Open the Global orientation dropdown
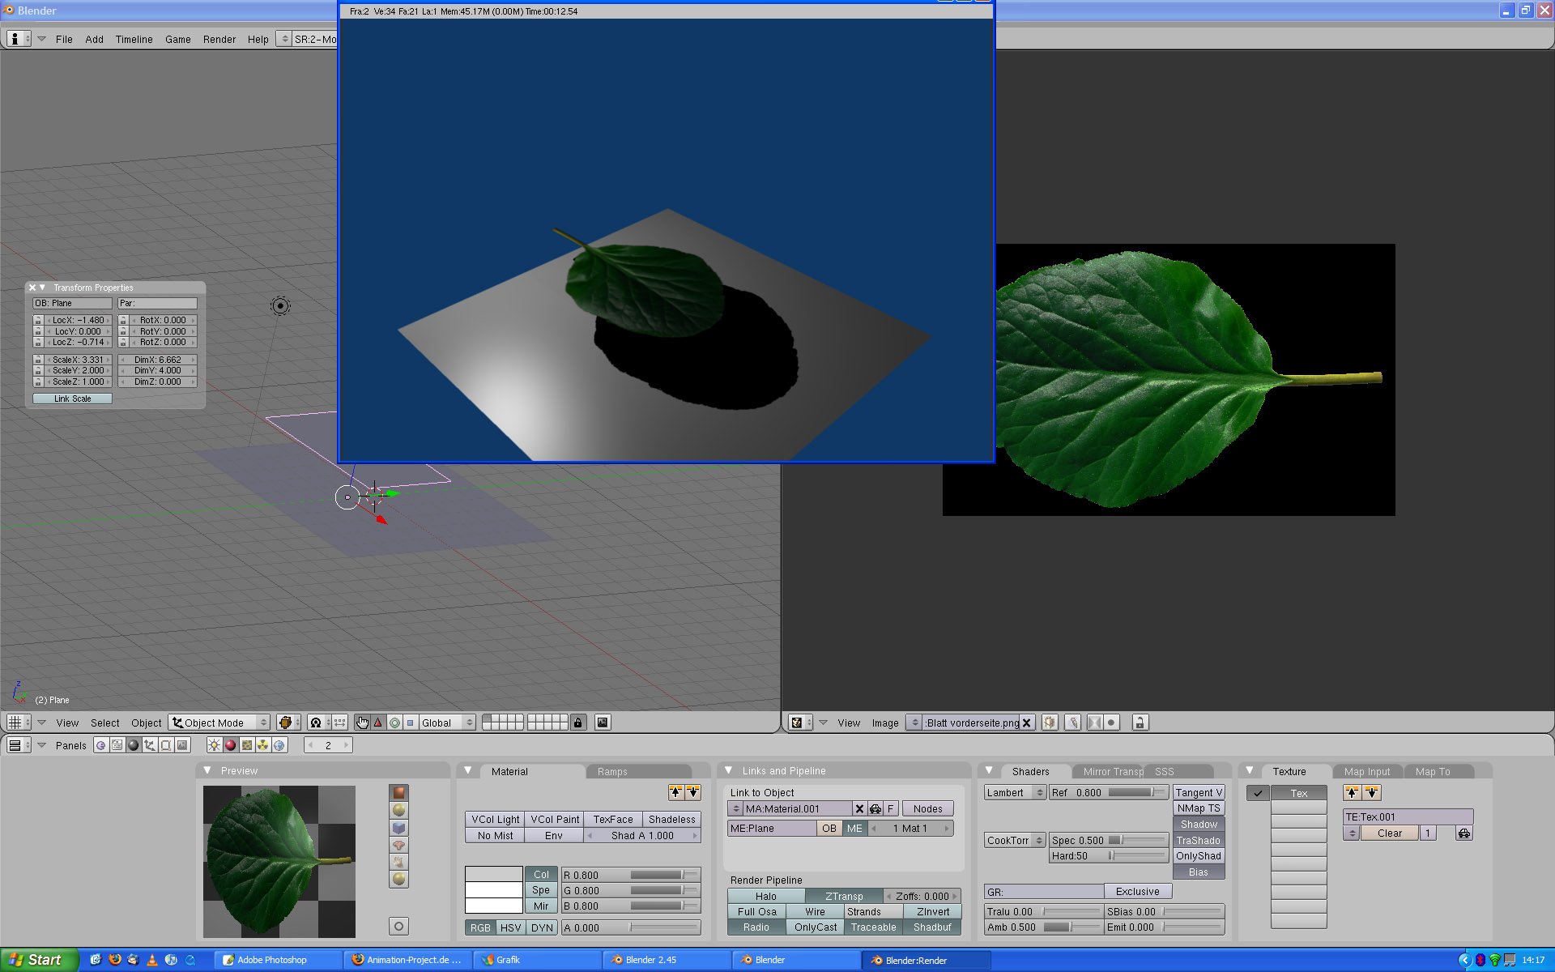This screenshot has width=1555, height=972. point(446,723)
